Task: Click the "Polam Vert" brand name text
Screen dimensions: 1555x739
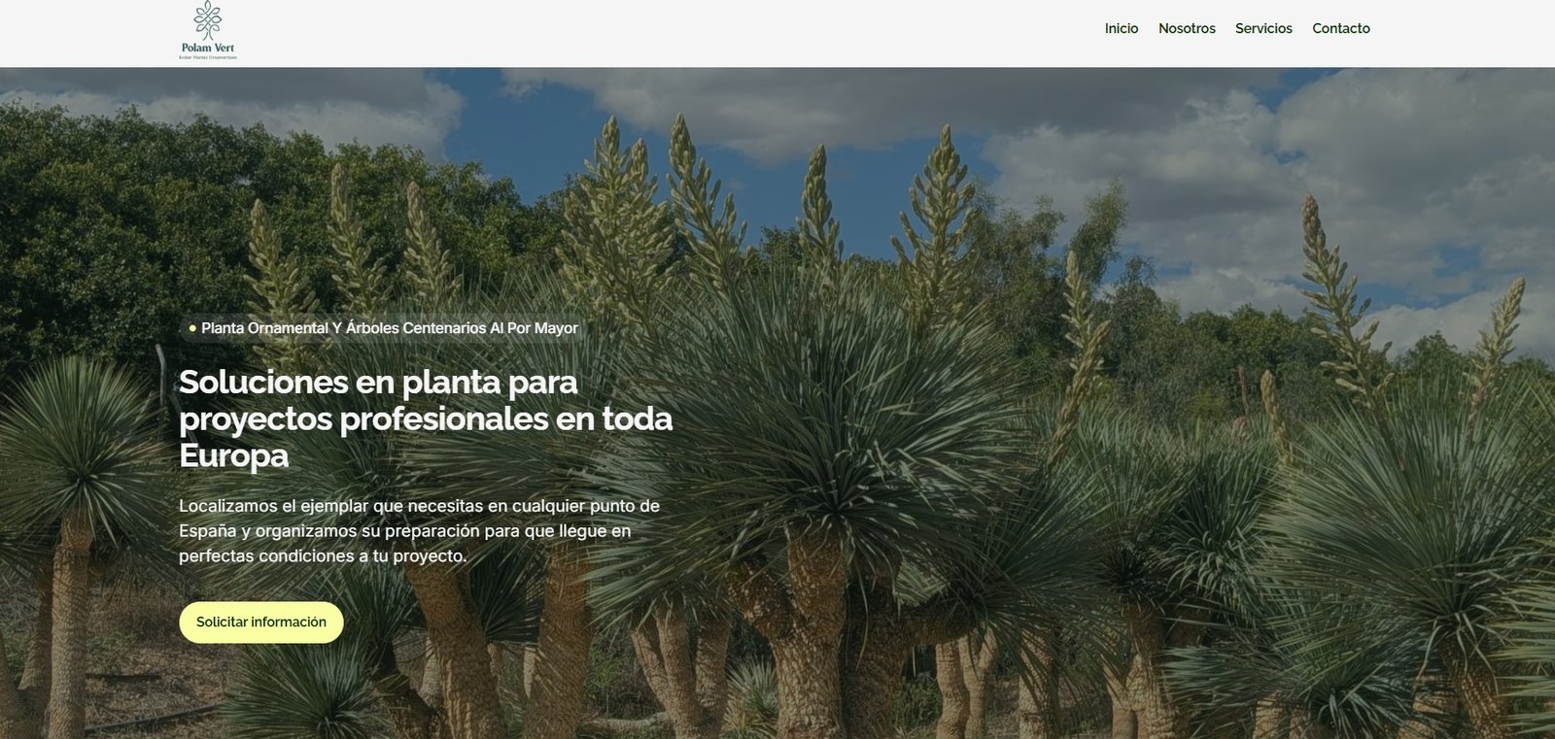Action: [208, 48]
